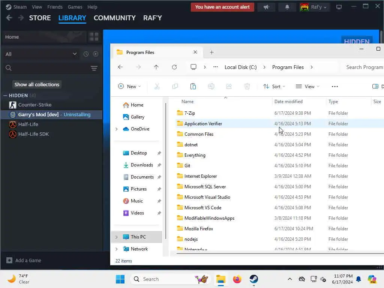
Task: Select the Mozilla Firefox folder
Action: [x=199, y=228]
